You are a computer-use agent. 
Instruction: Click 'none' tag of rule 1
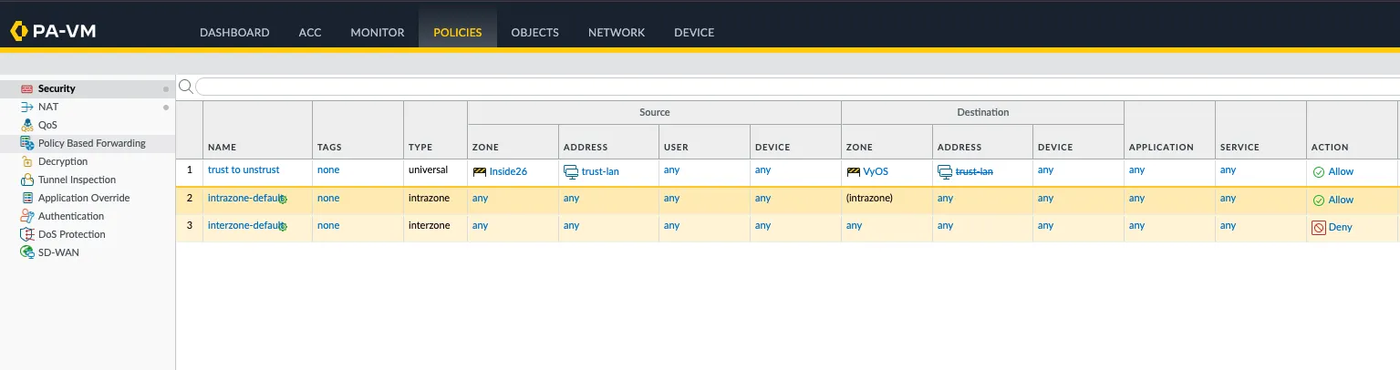[x=328, y=170]
